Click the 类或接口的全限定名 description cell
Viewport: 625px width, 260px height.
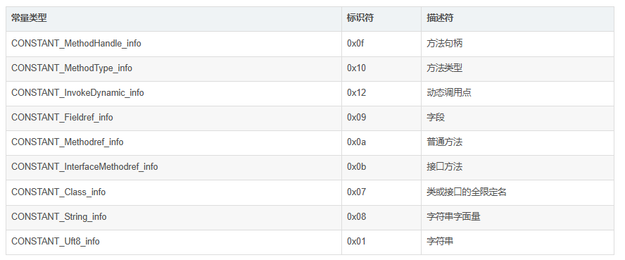tap(517, 192)
